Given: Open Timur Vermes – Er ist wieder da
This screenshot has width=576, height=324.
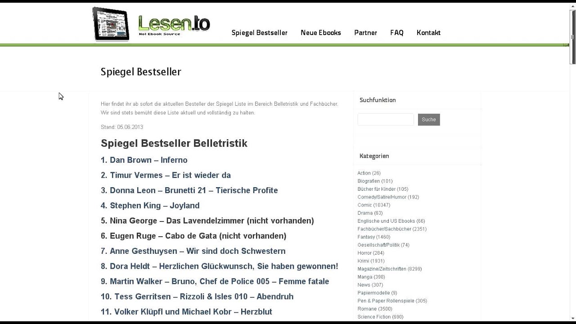Looking at the screenshot, I should [166, 175].
